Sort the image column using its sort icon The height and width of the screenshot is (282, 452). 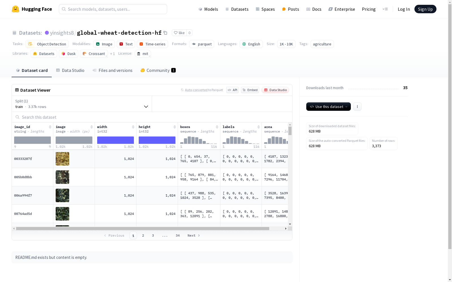point(92,127)
